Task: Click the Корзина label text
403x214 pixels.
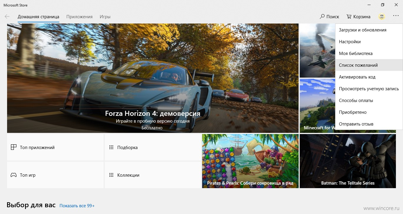Action: click(362, 17)
